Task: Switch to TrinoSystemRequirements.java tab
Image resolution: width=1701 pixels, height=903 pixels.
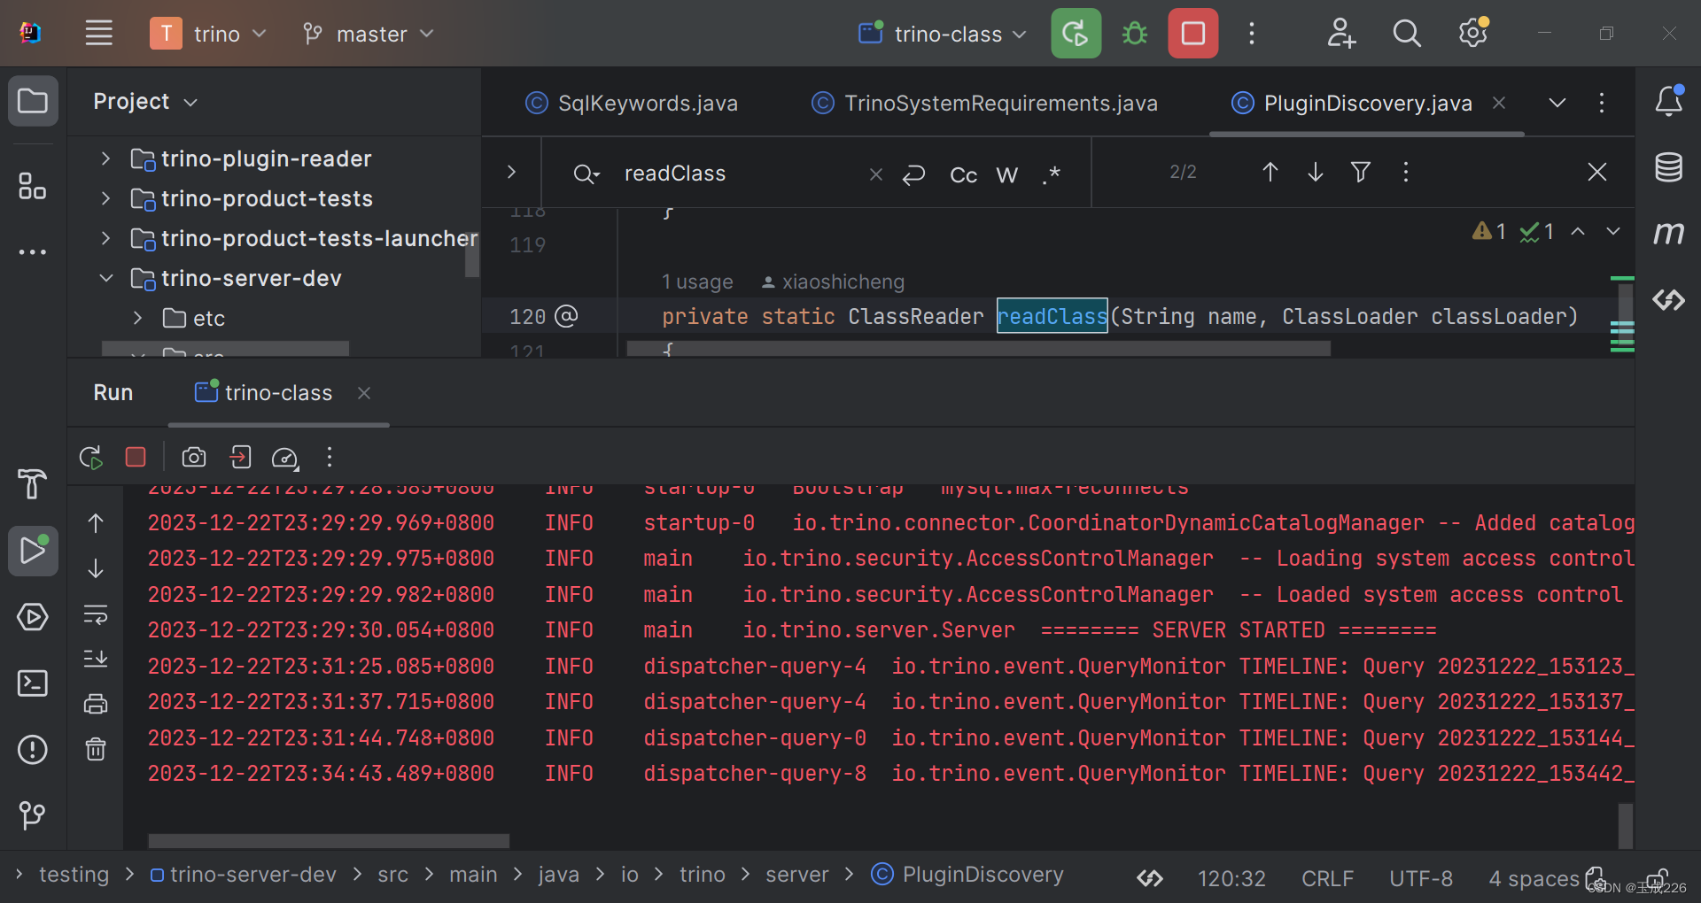Action: click(x=984, y=104)
